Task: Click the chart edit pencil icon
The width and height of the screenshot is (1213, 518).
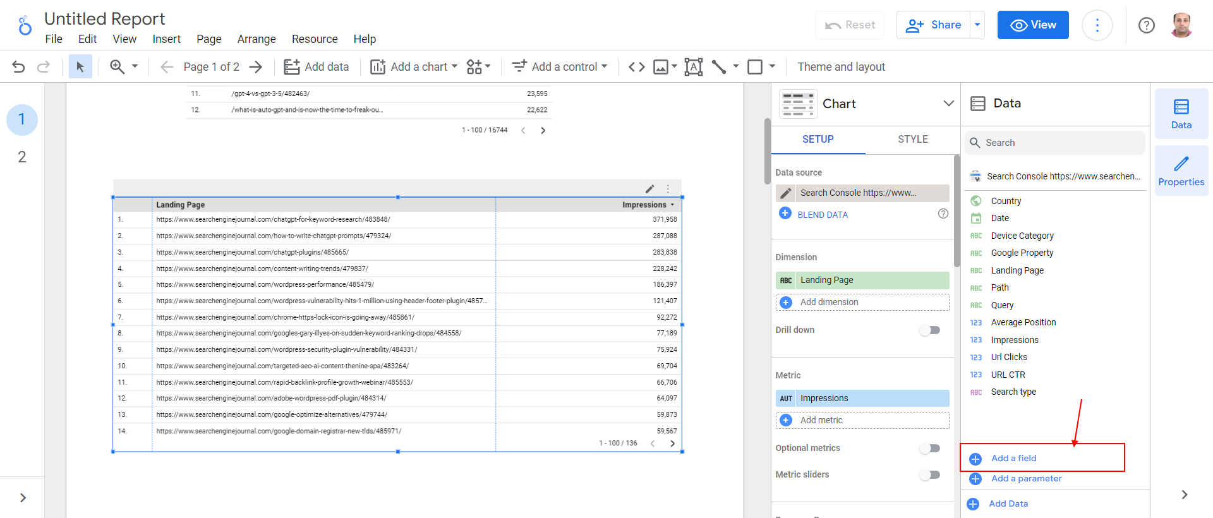Action: (650, 188)
